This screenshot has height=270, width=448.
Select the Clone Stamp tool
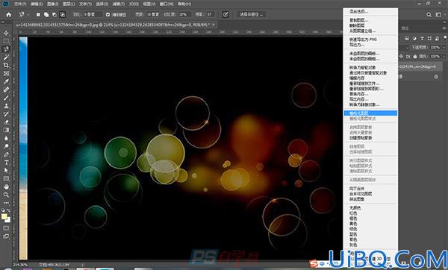pyautogui.click(x=6, y=106)
